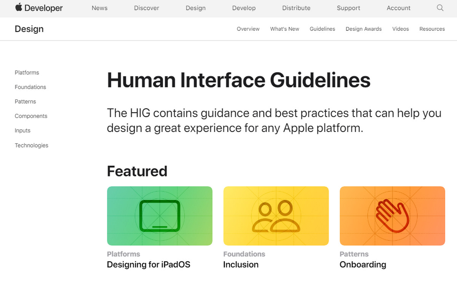Image resolution: width=457 pixels, height=281 pixels.
Task: Go to the Distribute section
Action: coord(296,8)
